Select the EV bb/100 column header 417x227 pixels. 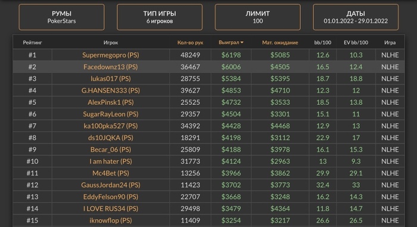tap(356, 42)
